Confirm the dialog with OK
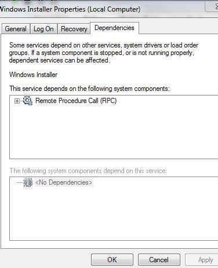Screen dimensions: 218x268 click(x=112, y=260)
